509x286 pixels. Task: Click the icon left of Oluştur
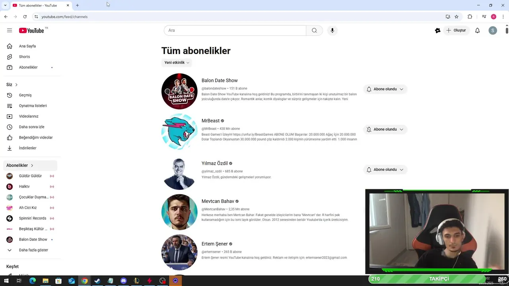pos(437,31)
